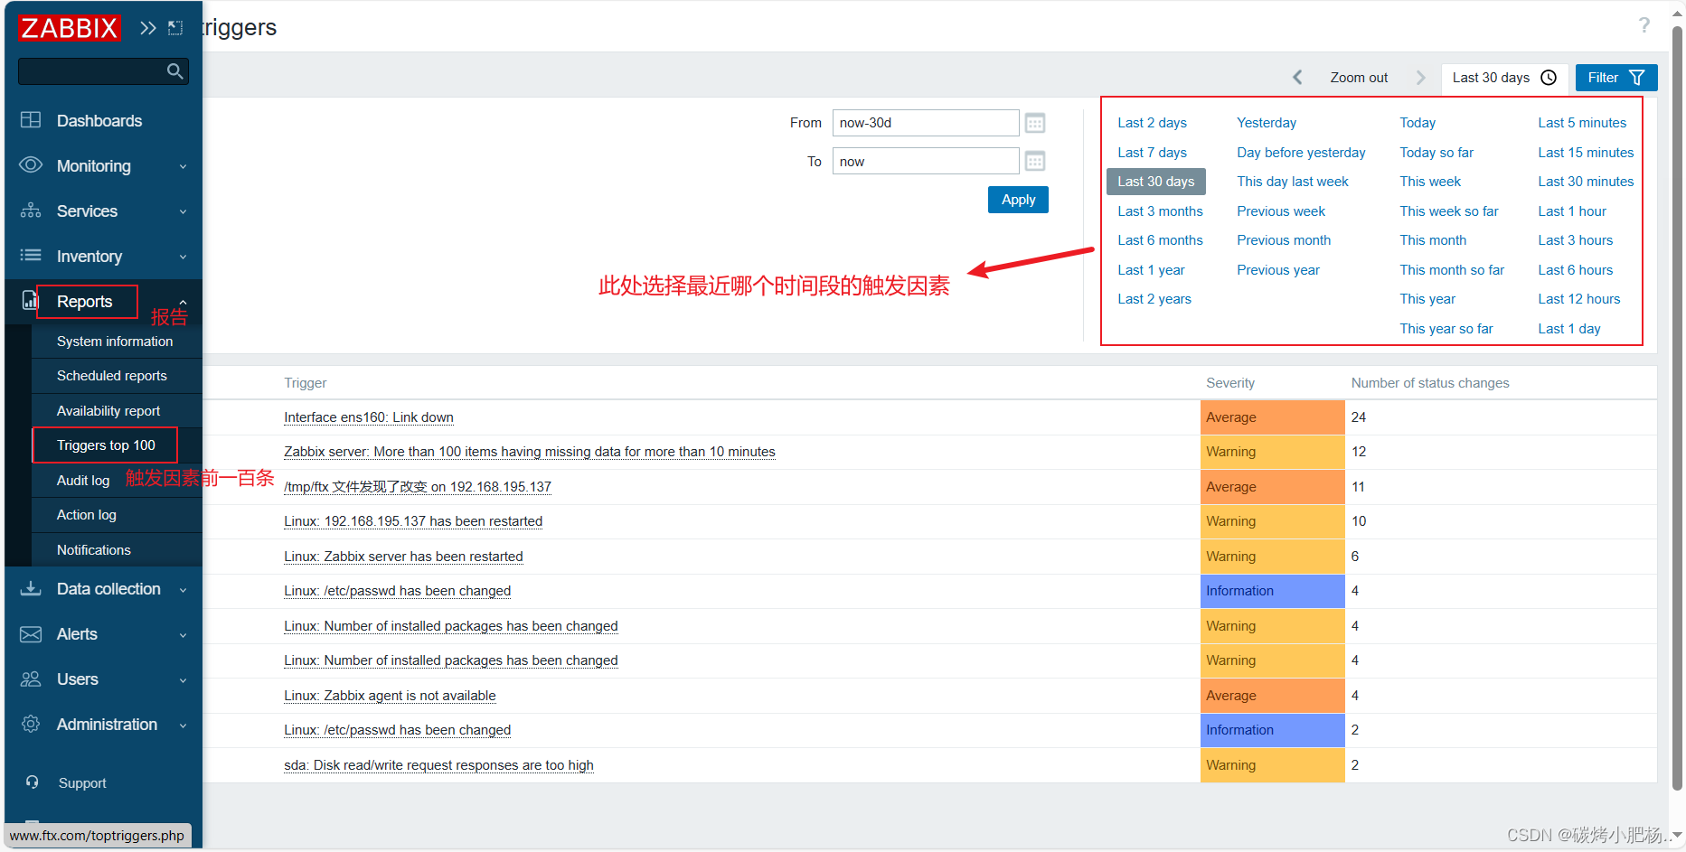The width and height of the screenshot is (1686, 852).
Task: Click the Alerts envelope icon
Action: coord(31,634)
